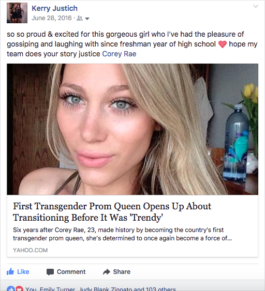This screenshot has height=291, width=265.
Task: Click the Comment button text
Action: (x=71, y=272)
